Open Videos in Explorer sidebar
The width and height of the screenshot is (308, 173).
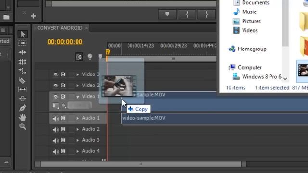point(250,30)
